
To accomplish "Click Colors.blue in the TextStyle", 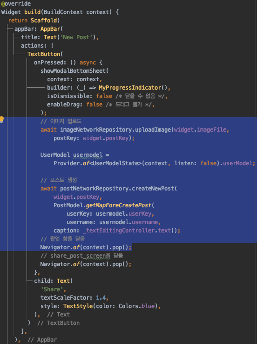I will tap(136, 306).
